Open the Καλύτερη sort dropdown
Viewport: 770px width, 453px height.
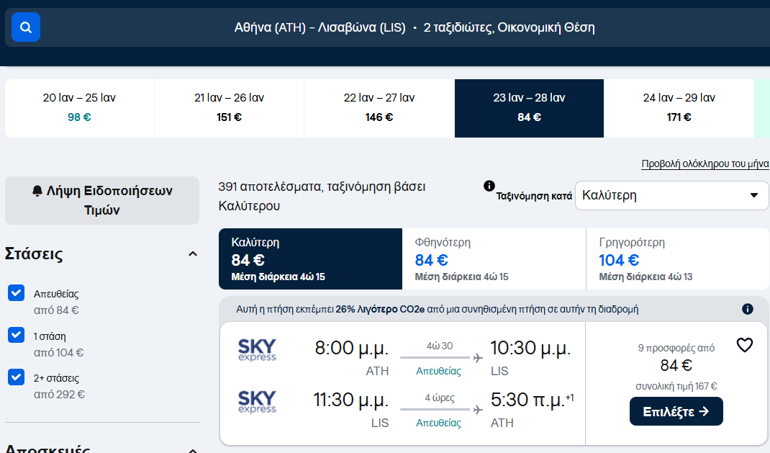[x=671, y=196]
